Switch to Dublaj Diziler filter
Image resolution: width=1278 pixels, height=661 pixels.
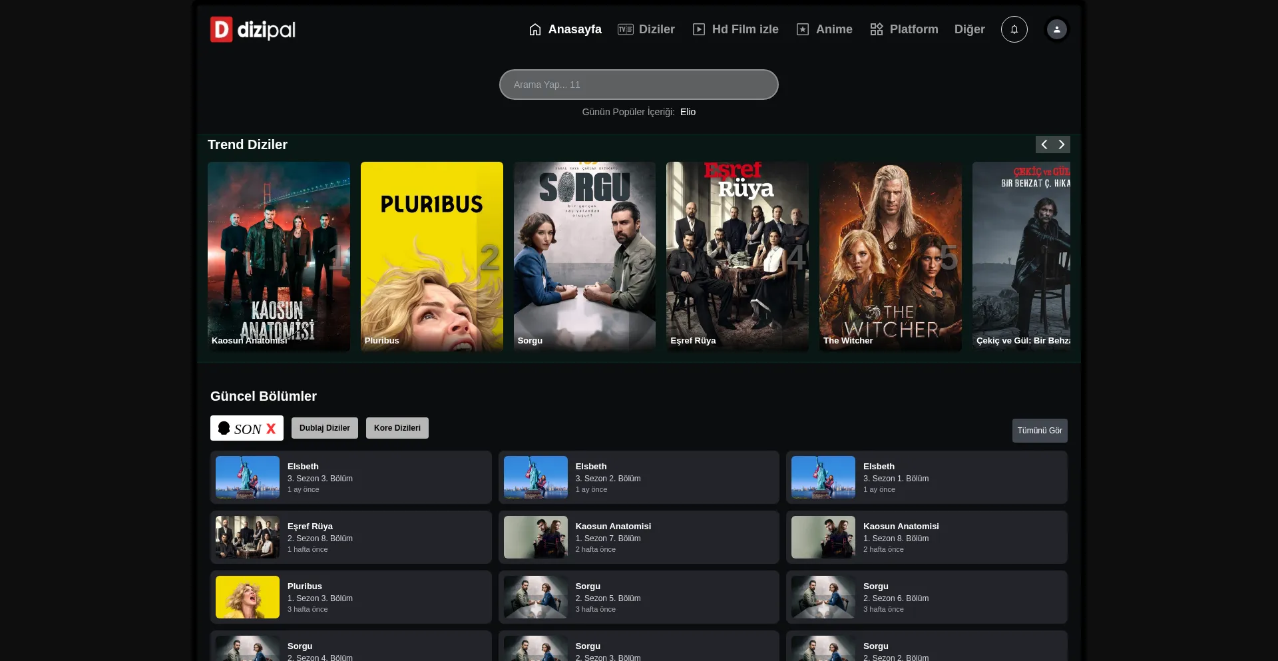[x=325, y=428]
